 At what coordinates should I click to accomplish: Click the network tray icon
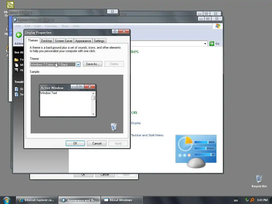(247, 200)
